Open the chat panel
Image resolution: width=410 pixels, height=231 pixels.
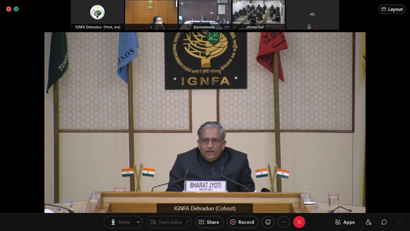click(384, 222)
